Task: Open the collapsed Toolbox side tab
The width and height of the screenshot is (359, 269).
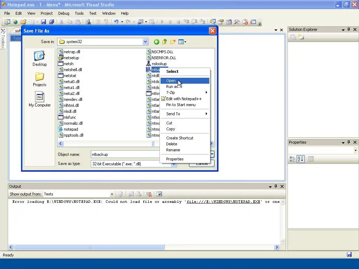Action: pyautogui.click(x=3, y=39)
